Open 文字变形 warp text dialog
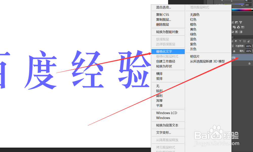The width and height of the screenshot is (253, 152). coord(163,133)
